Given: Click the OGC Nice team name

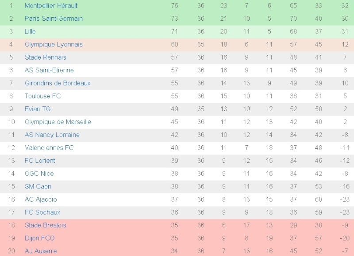Looking at the screenshot, I should [39, 173].
